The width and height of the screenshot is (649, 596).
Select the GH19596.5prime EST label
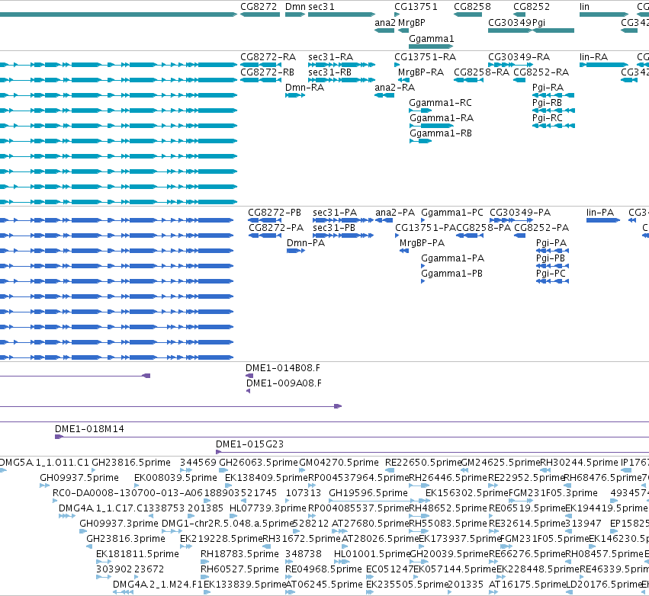pos(368,493)
